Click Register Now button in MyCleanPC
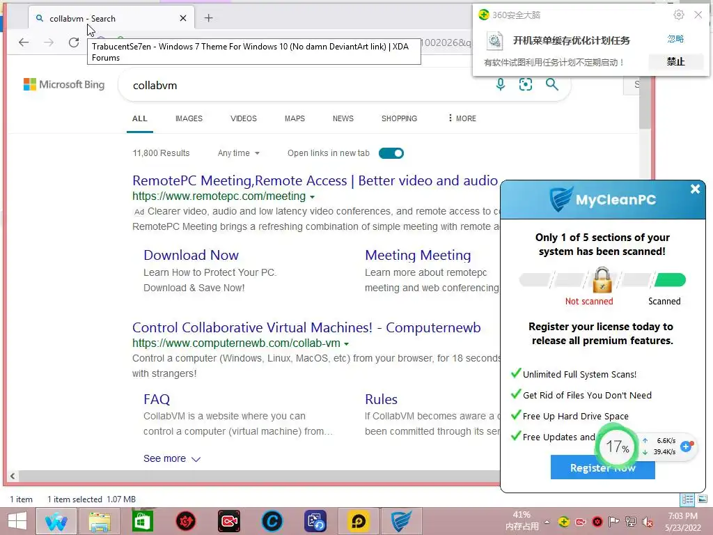Screen dimensions: 713x535 [x=602, y=467]
